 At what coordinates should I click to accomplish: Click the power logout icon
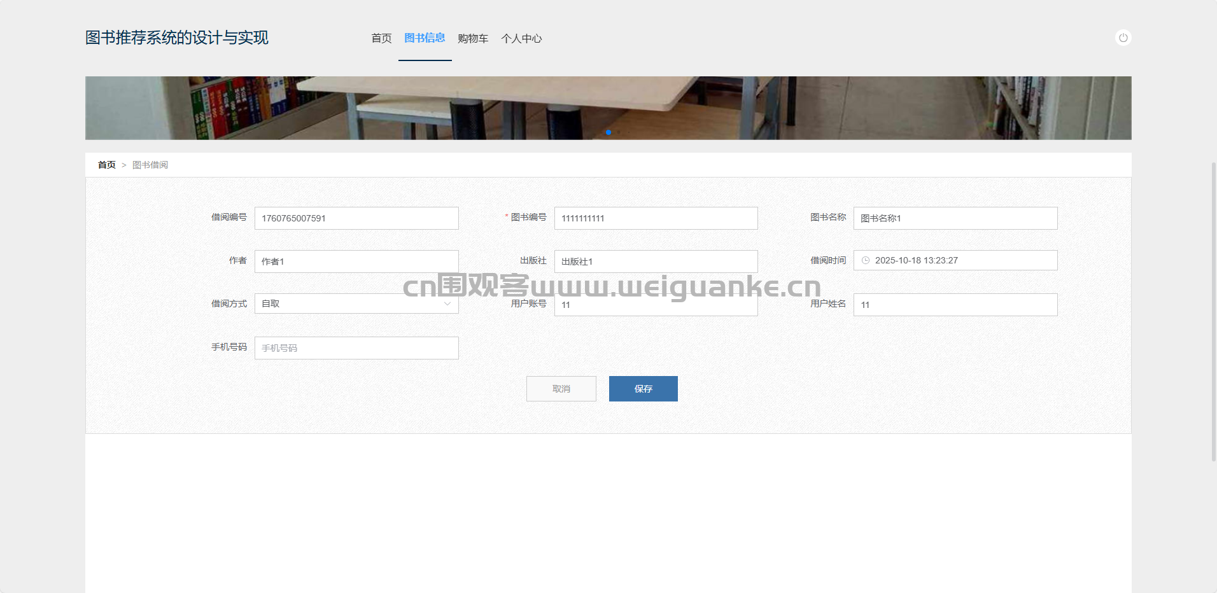[x=1123, y=38]
